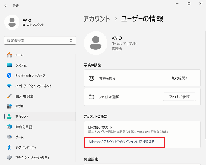The image size is (206, 165).
Task: Click the Bluetooth icon in the sidebar
Action: pos(9,75)
